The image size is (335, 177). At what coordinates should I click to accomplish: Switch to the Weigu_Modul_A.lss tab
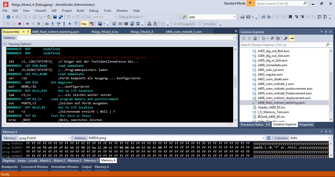click(105, 32)
